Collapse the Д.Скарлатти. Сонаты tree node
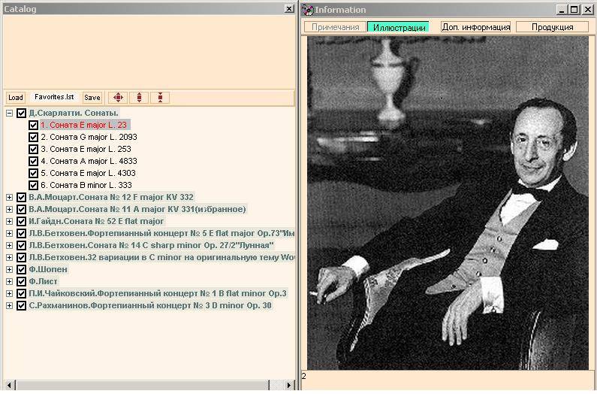This screenshot has height=394, width=597. click(9, 114)
